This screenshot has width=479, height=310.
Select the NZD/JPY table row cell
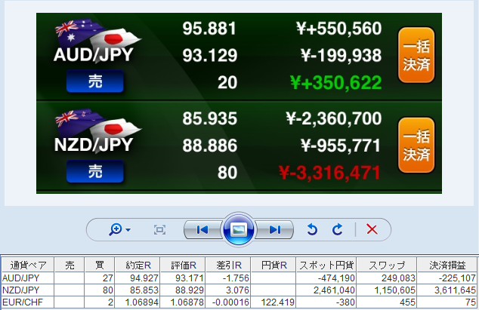(x=28, y=290)
